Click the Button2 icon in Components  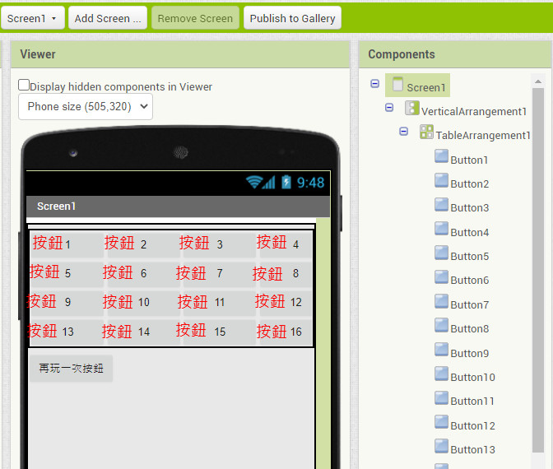[x=441, y=180]
